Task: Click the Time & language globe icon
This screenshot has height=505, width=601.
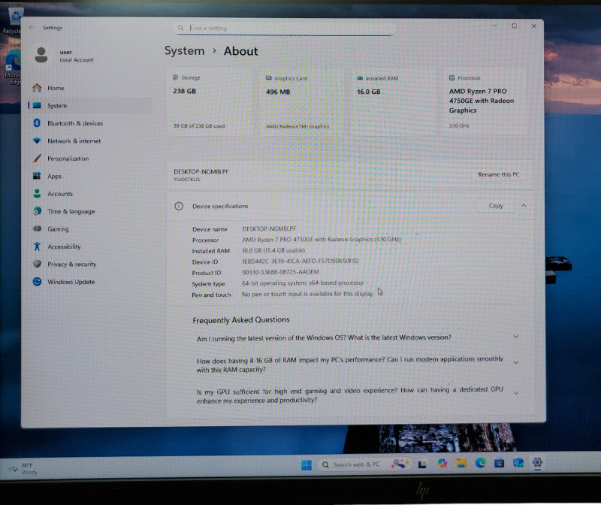Action: pos(37,211)
